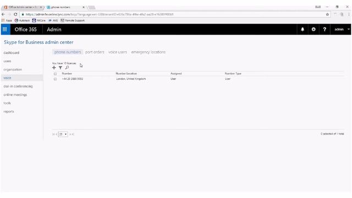Switch to the emergency locations tab

(x=148, y=52)
